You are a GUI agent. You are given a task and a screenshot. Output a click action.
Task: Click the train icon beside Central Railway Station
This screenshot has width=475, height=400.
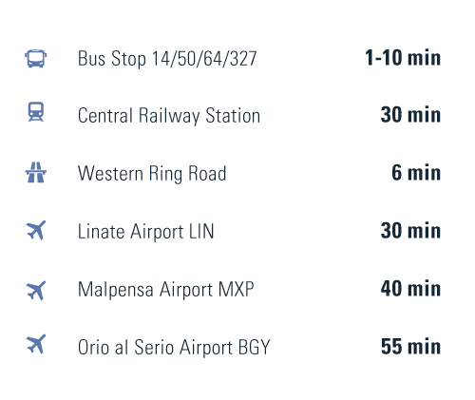36,111
